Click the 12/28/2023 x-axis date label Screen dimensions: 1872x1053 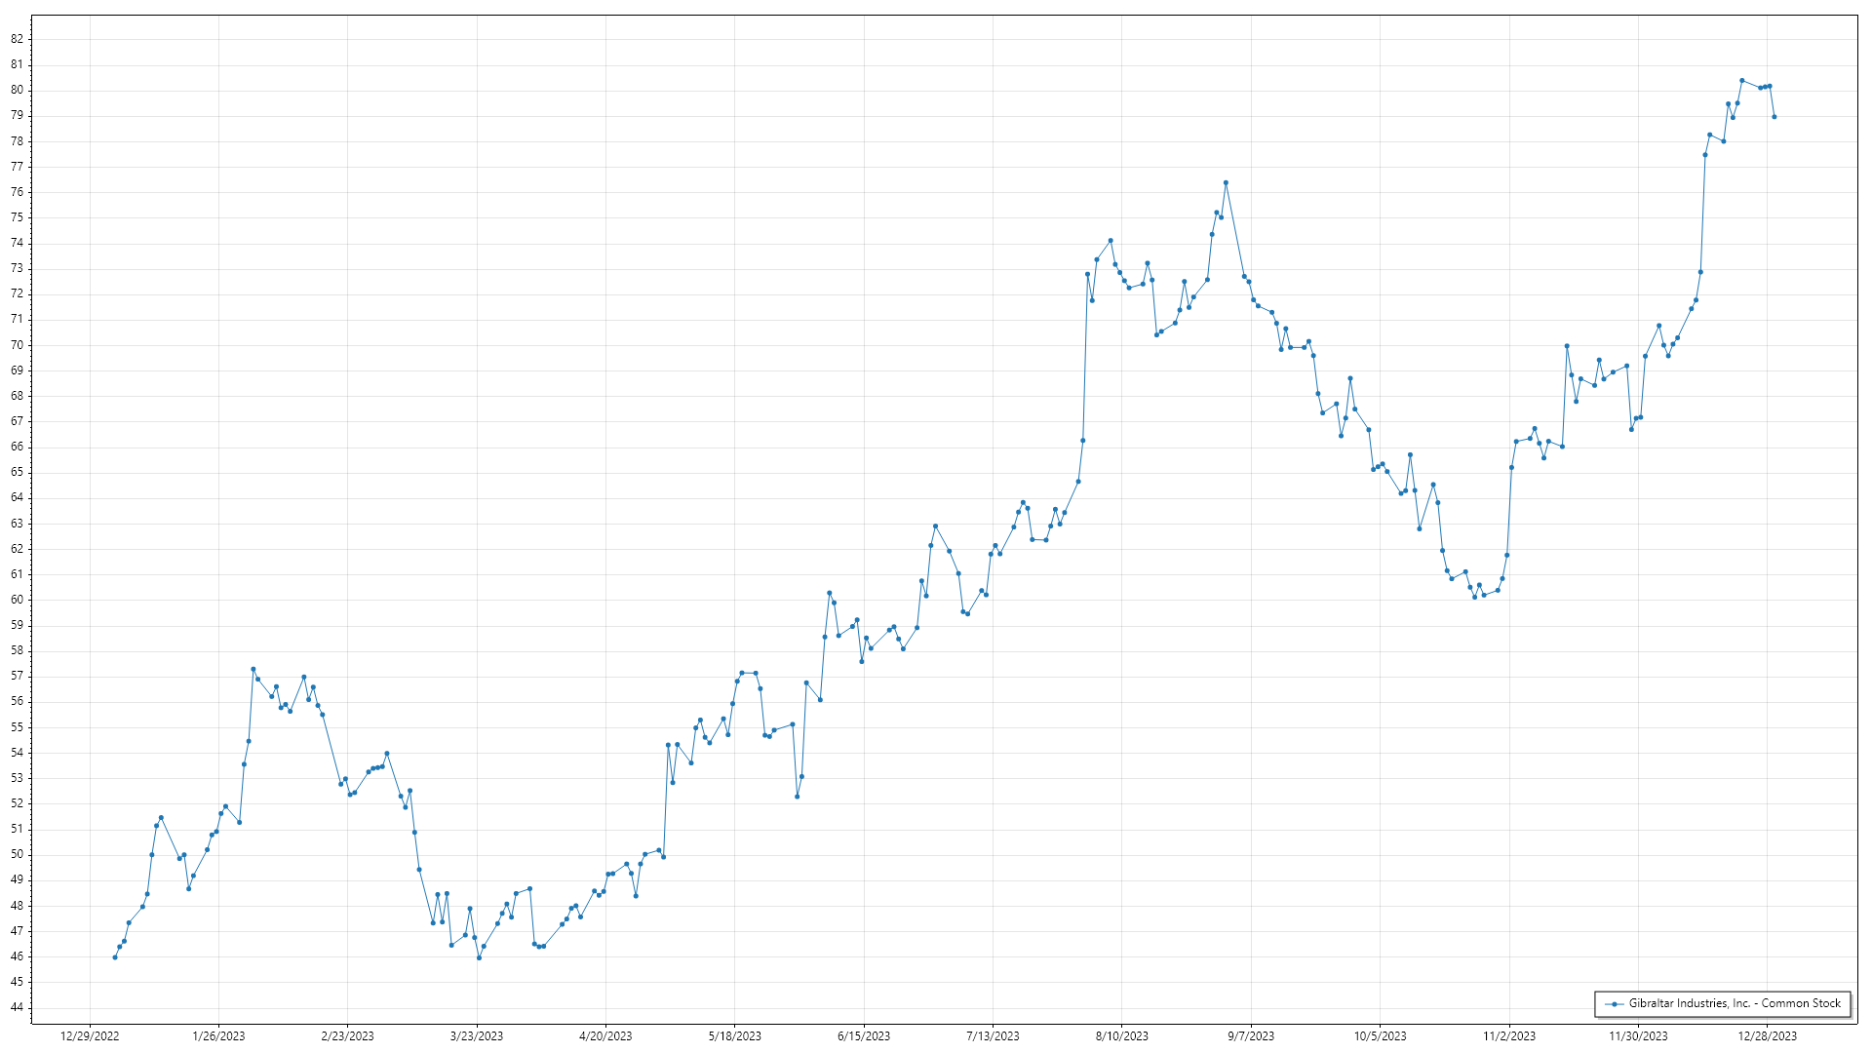tap(1768, 1036)
